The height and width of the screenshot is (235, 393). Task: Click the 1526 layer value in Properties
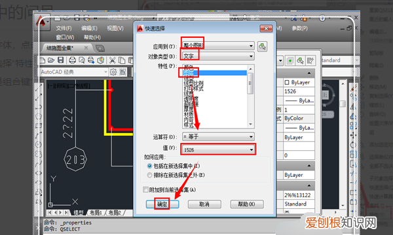(x=299, y=91)
